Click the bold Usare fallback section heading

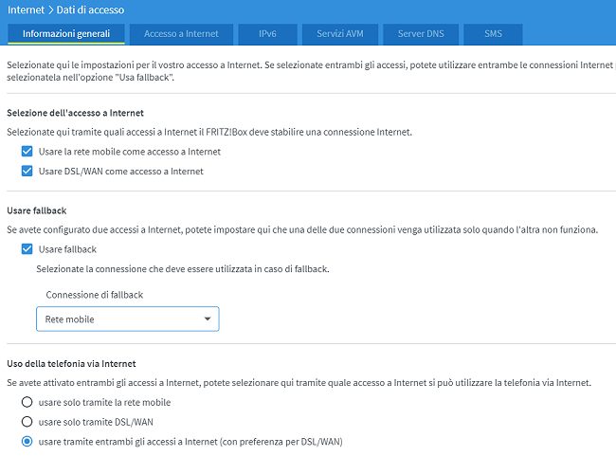(x=37, y=210)
